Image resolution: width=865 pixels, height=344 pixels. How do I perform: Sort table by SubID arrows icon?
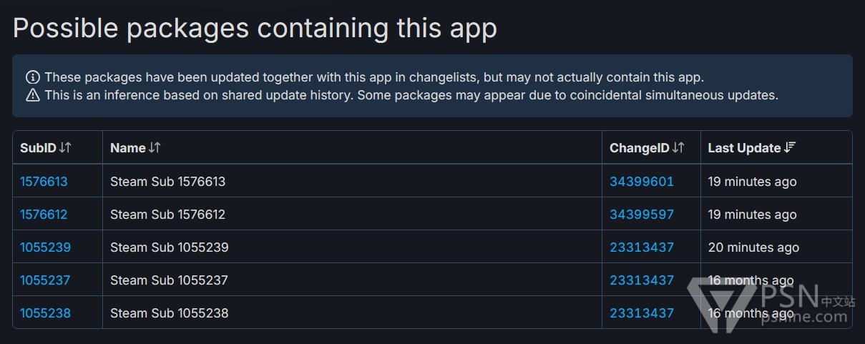coord(65,148)
